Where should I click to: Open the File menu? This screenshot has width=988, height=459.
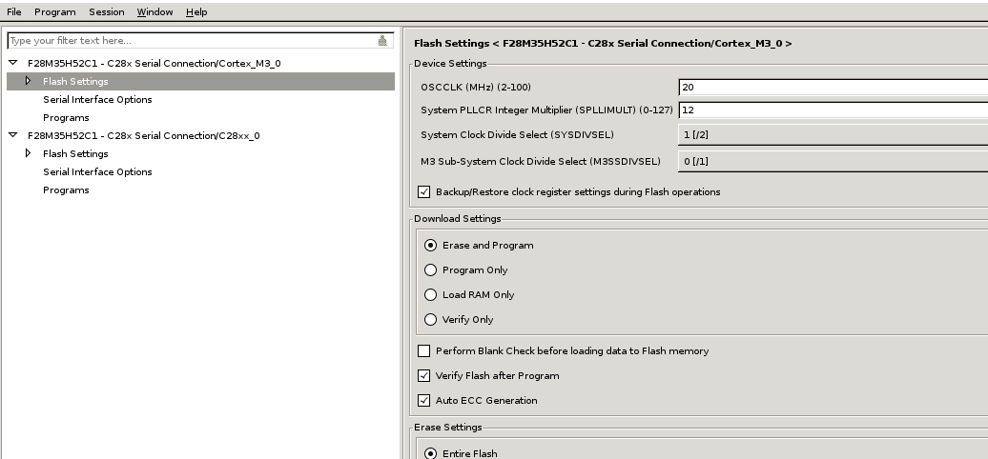[14, 12]
